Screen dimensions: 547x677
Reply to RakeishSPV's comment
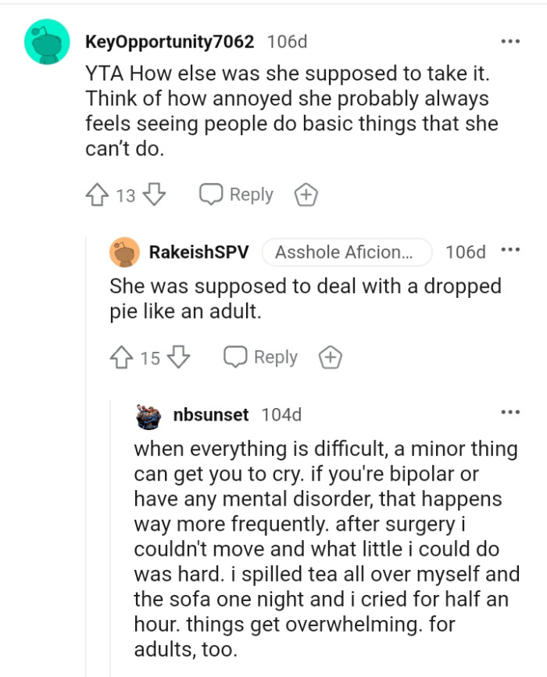(x=261, y=357)
